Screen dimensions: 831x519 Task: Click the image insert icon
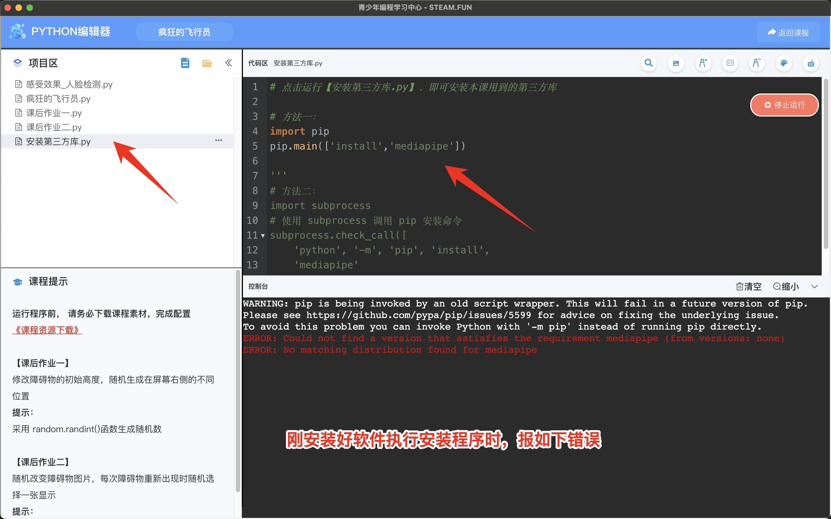[x=675, y=63]
